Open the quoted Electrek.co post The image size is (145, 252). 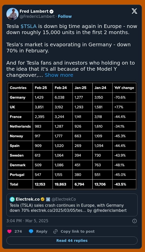[x=72, y=205]
